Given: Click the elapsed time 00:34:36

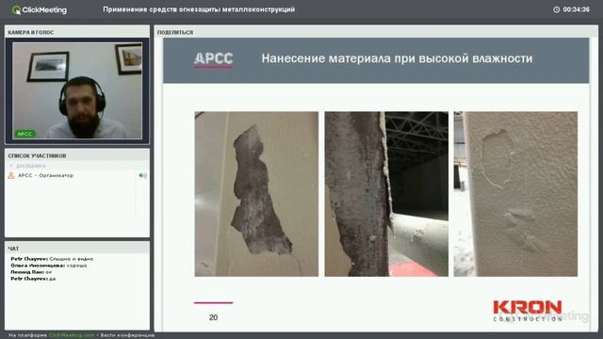Looking at the screenshot, I should [576, 9].
